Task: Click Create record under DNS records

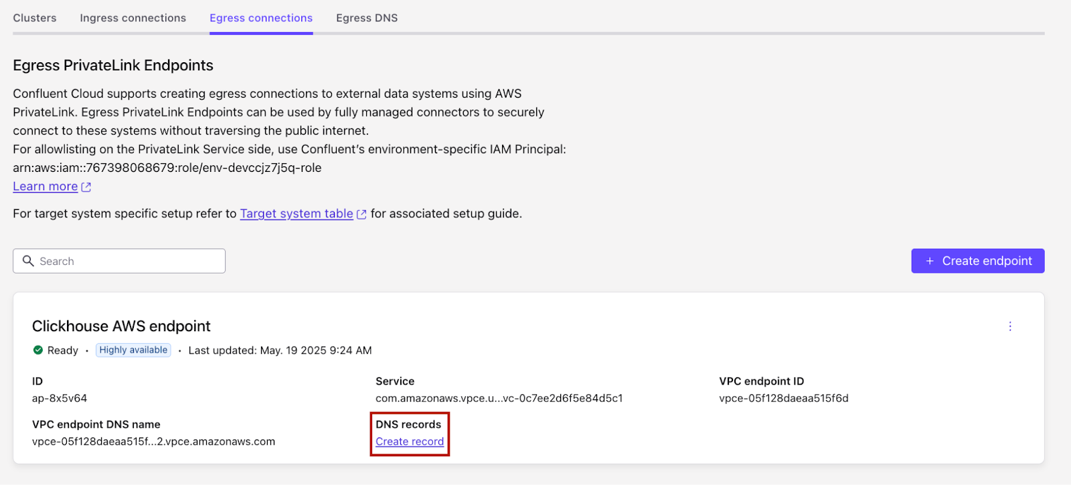Action: [x=410, y=442]
